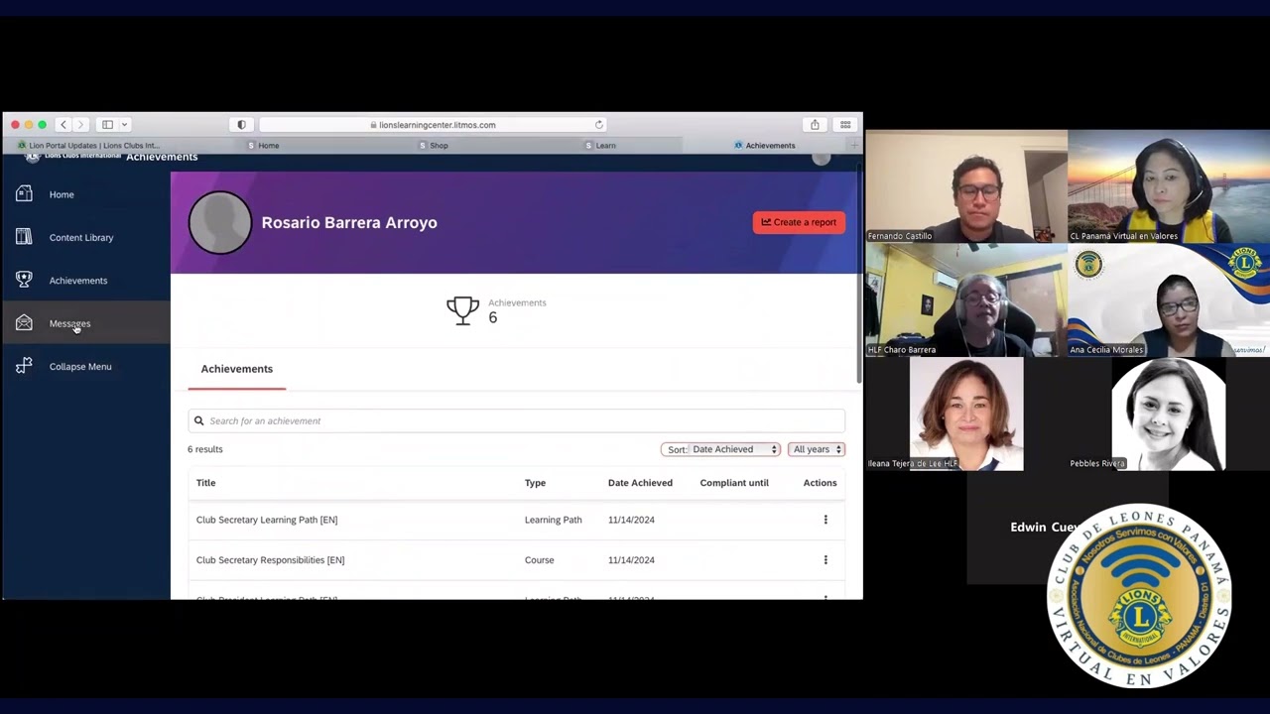Viewport: 1270px width, 714px height.
Task: Click the Create a report button
Action: 799,222
